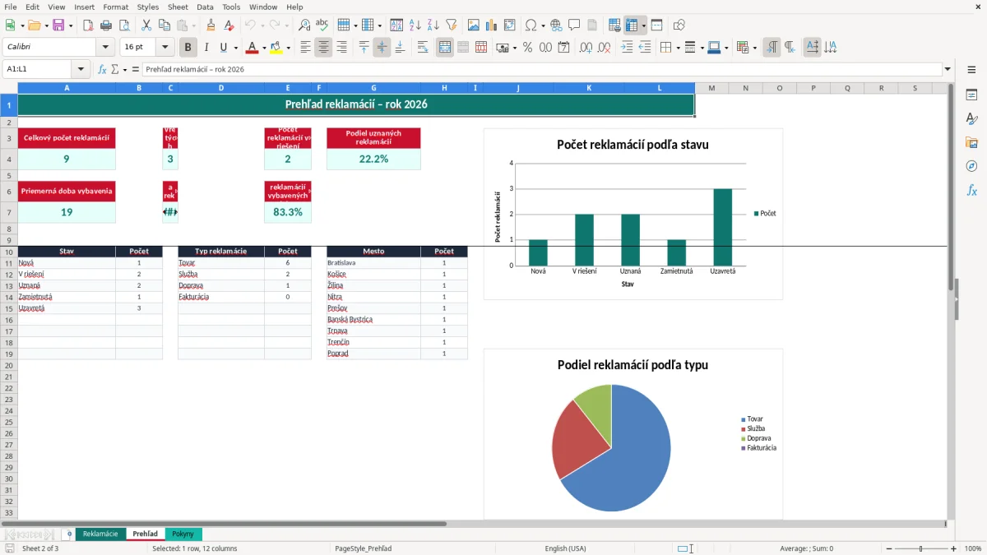This screenshot has height=555, width=987.
Task: Insert a pivot table
Action: tap(510, 25)
